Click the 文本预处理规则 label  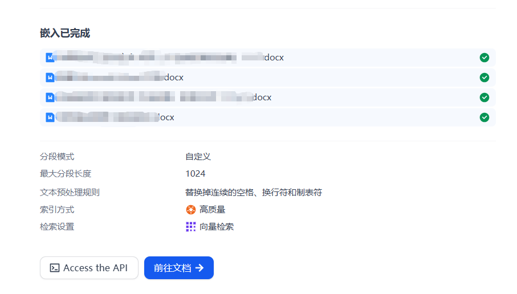pyautogui.click(x=70, y=193)
